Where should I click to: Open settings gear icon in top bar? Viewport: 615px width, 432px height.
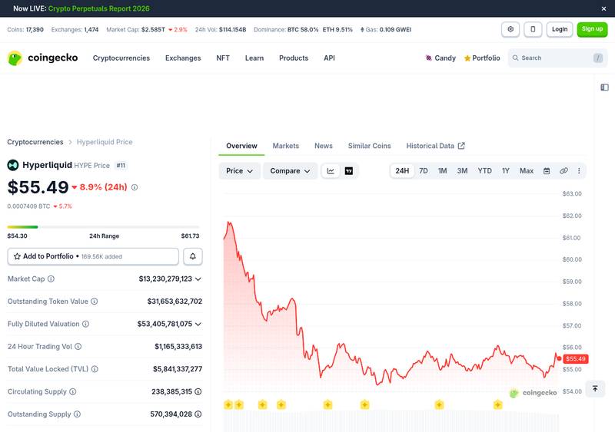[510, 29]
